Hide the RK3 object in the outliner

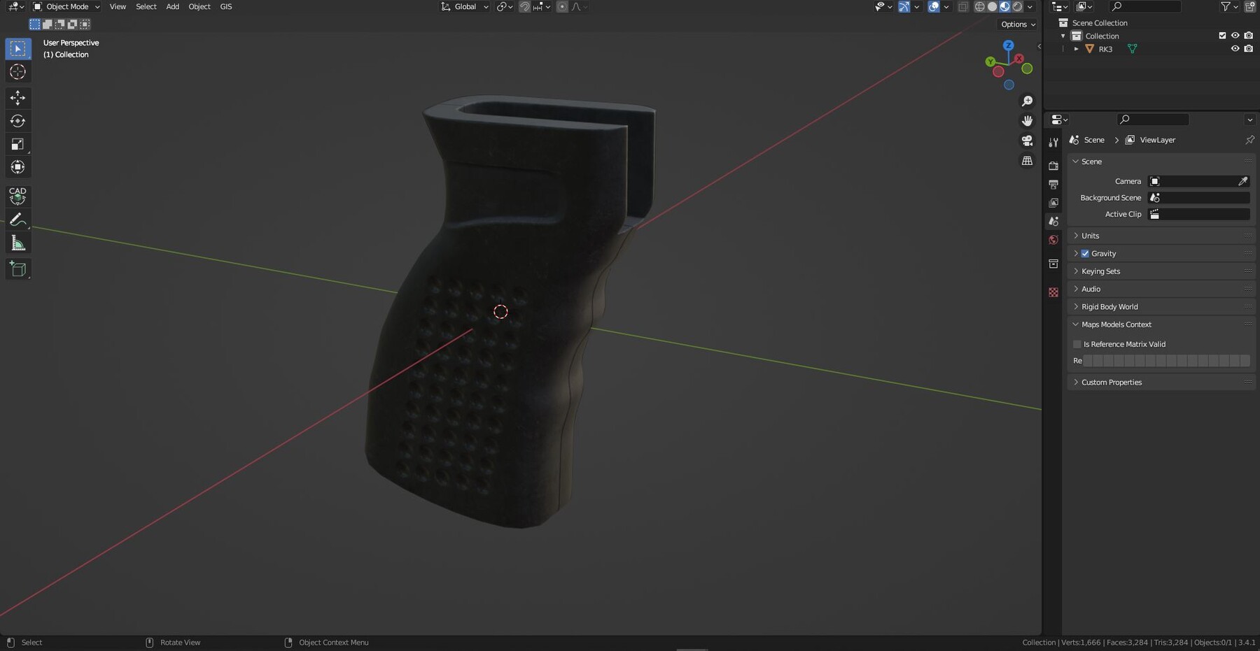1235,49
